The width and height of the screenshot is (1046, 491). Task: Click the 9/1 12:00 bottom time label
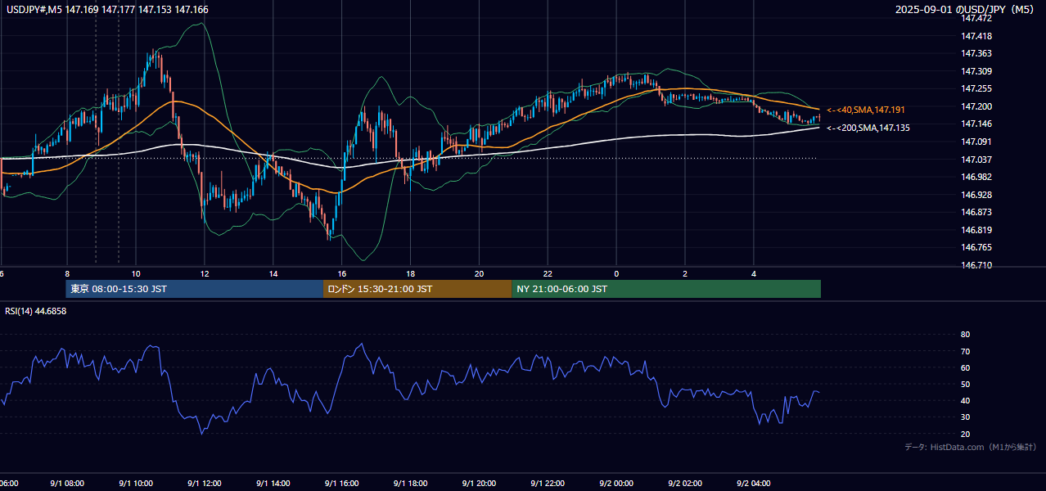[205, 484]
